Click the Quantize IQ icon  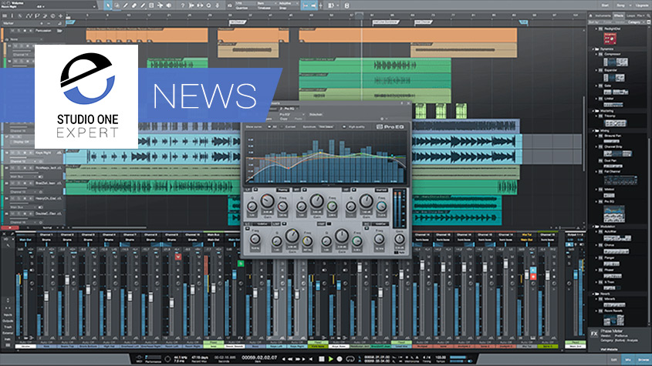229,5
